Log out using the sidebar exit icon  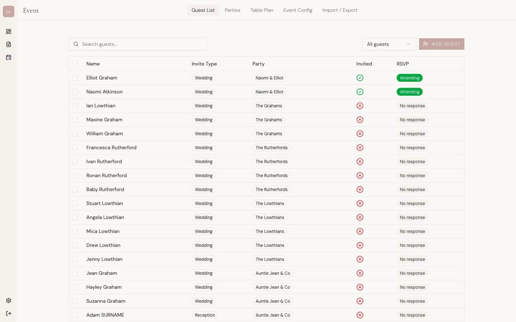coord(9,313)
